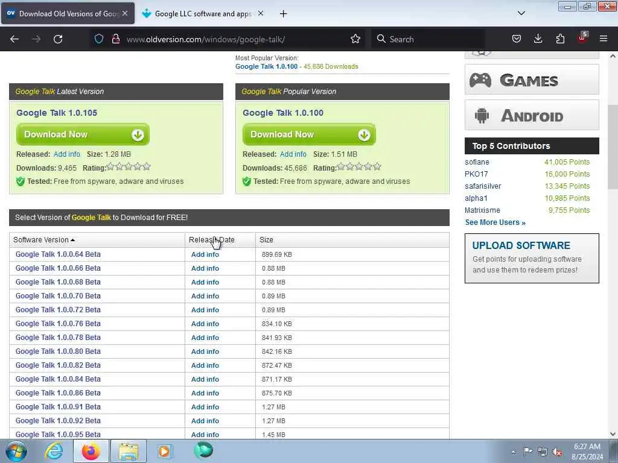This screenshot has width=618, height=463.
Task: Open Windows Explorer folder on taskbar
Action: pyautogui.click(x=129, y=451)
